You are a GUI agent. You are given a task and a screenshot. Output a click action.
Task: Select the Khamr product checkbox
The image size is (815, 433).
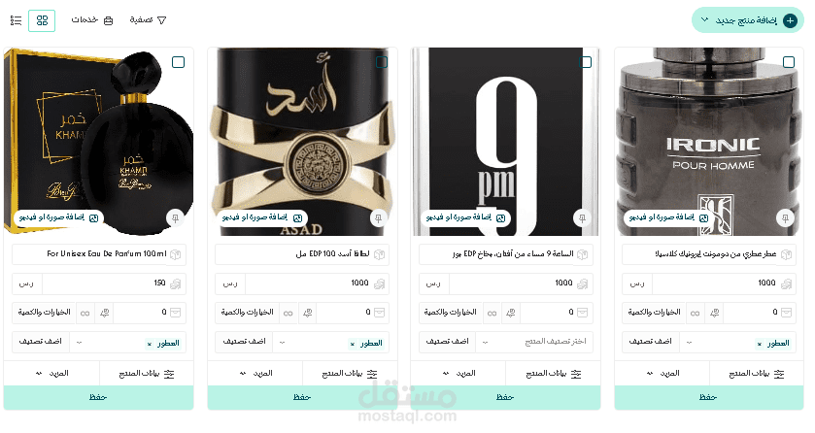[179, 62]
